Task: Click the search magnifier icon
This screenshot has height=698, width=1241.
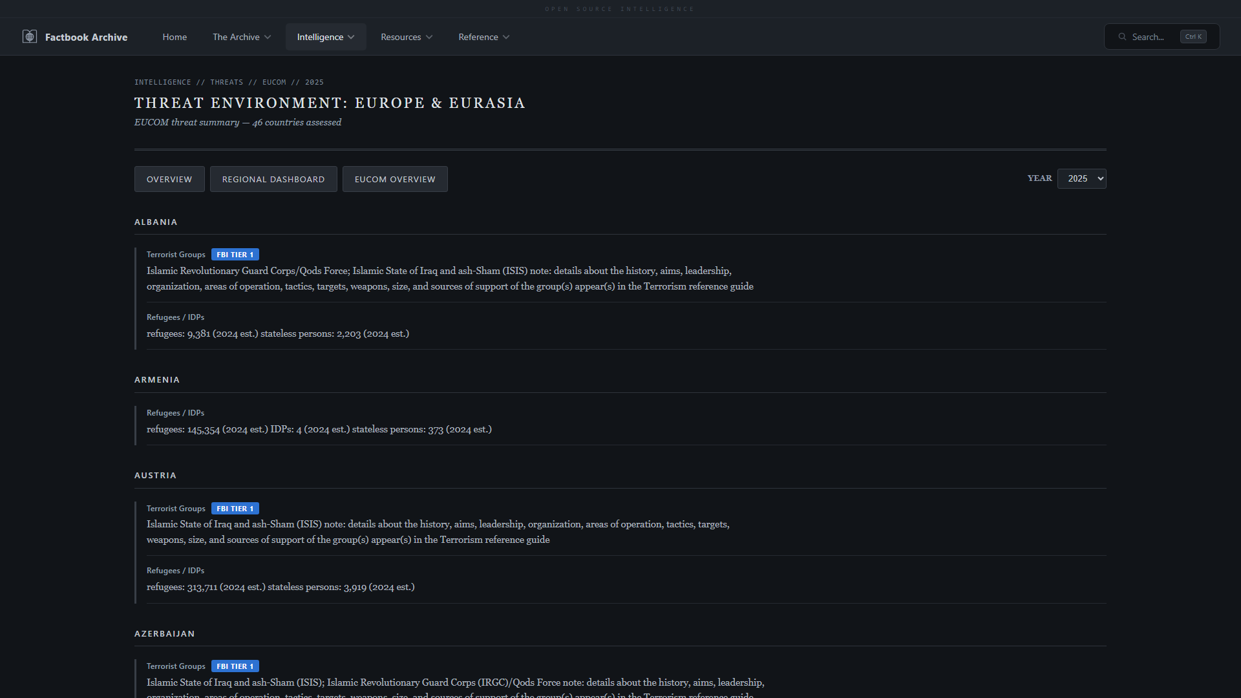Action: coord(1122,37)
